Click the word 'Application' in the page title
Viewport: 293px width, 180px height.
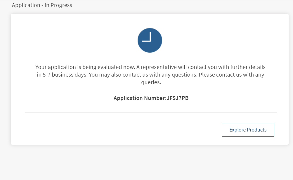26,5
